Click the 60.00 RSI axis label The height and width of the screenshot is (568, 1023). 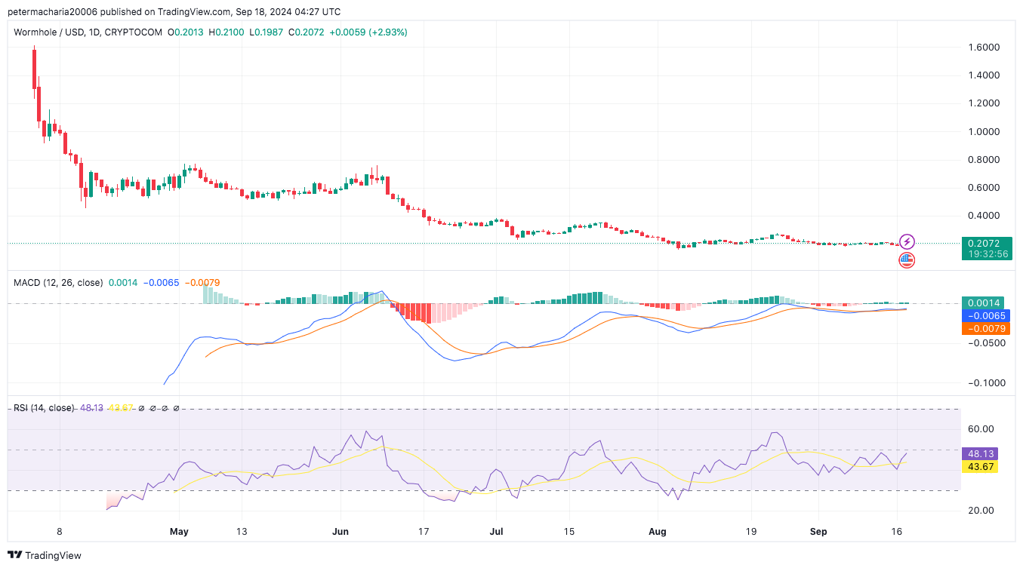click(x=981, y=429)
